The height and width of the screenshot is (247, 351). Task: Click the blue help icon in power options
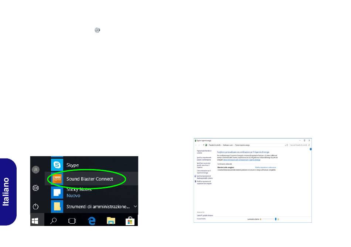[x=310, y=149]
